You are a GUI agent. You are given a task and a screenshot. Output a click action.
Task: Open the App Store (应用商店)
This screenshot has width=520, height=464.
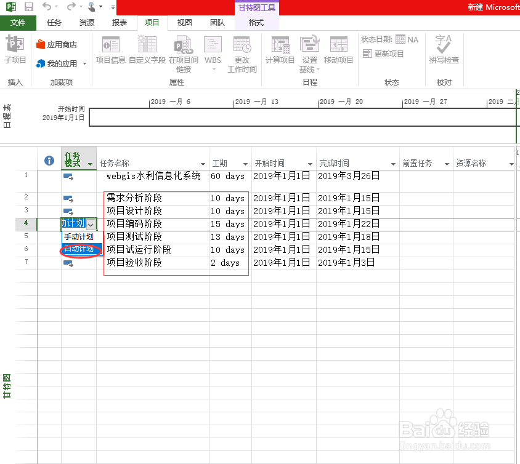[x=57, y=44]
